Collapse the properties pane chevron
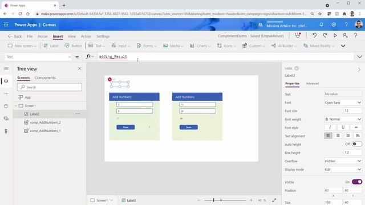 pyautogui.click(x=359, y=69)
